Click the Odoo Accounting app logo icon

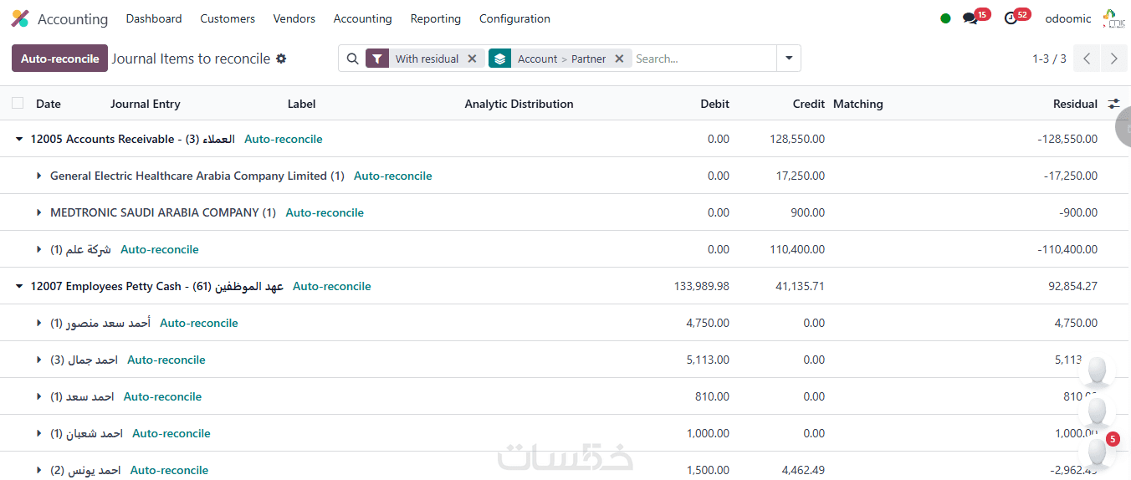click(20, 18)
